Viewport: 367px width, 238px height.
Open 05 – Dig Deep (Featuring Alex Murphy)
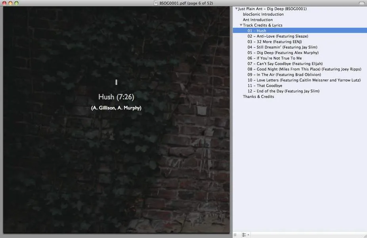283,53
